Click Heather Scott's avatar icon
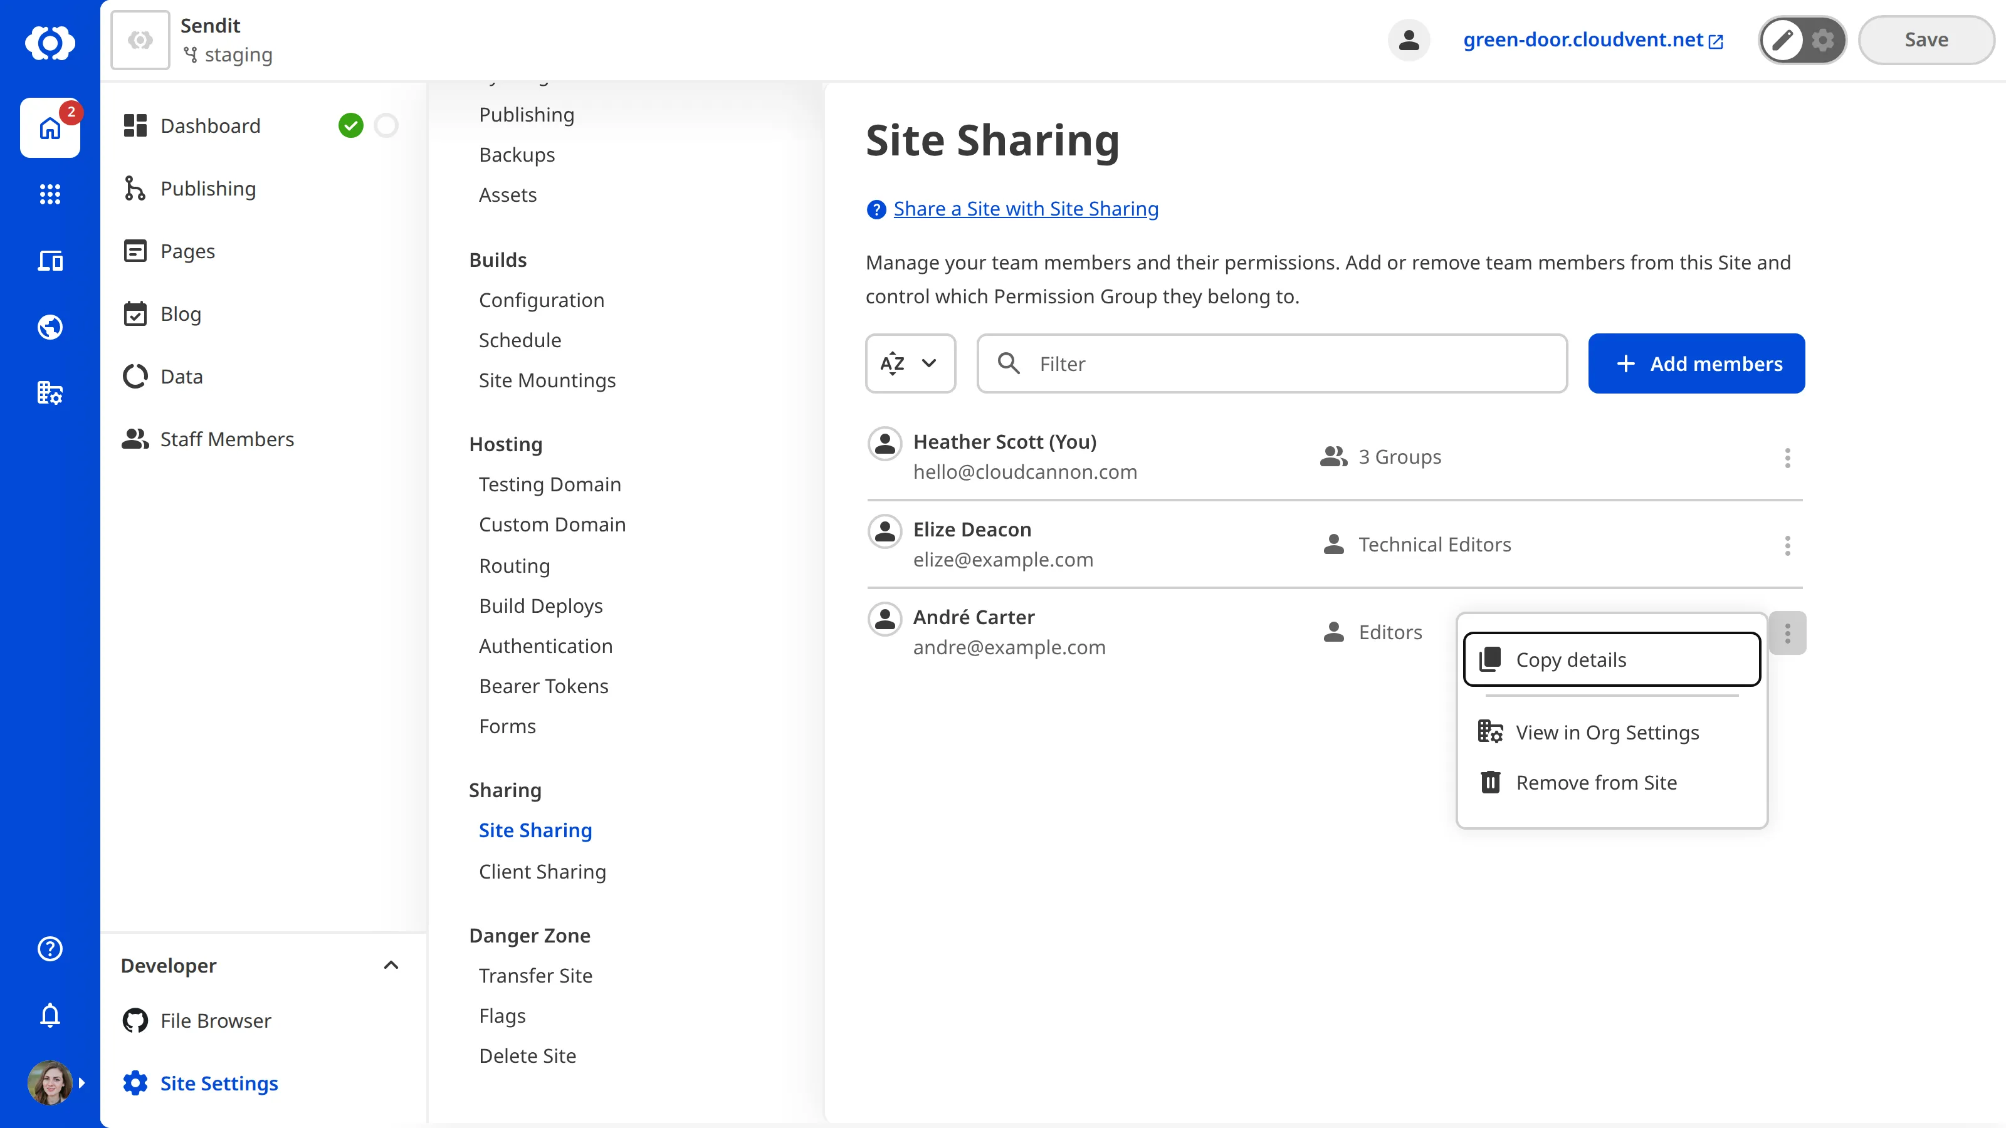The height and width of the screenshot is (1128, 2006). [885, 444]
